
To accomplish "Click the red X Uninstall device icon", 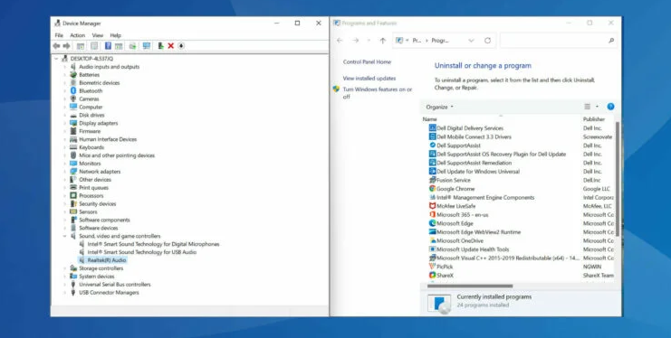I will (x=171, y=46).
